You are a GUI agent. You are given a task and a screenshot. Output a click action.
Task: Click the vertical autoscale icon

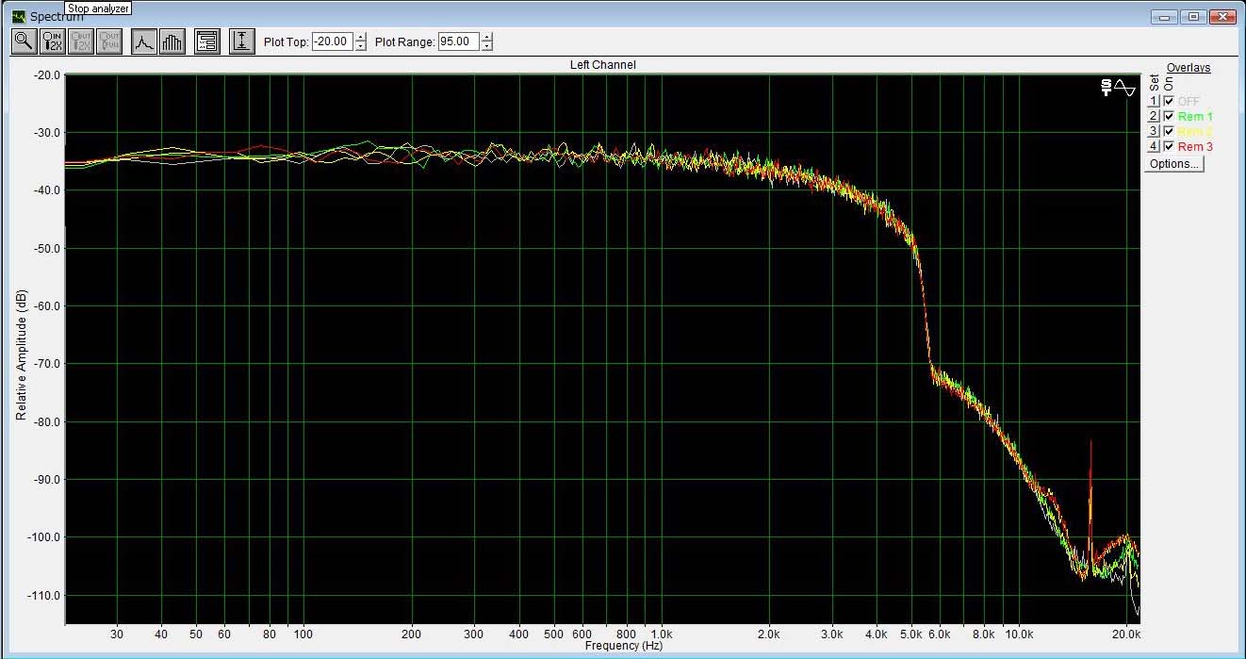(242, 41)
